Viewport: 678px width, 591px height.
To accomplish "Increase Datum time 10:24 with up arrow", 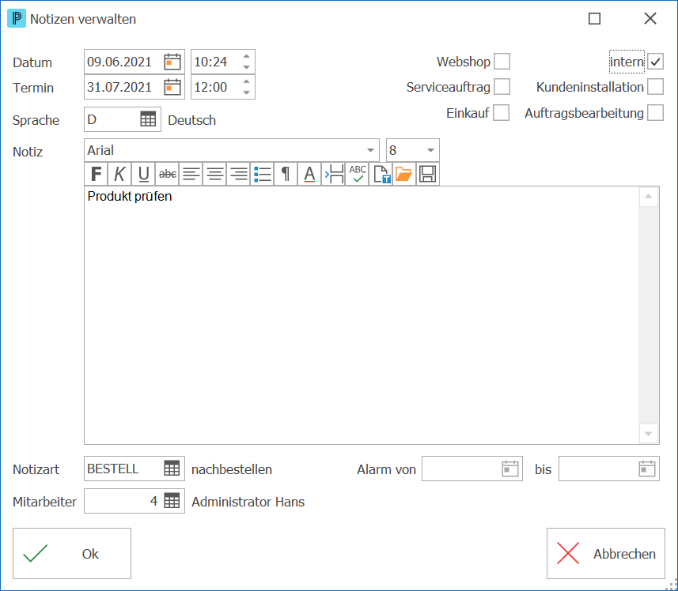I will click(x=247, y=56).
